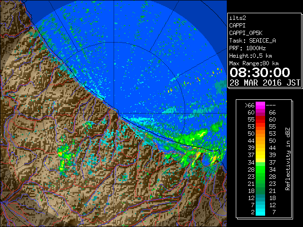303x227 pixels.
Task: Click the magenta >66 dBZ legend swatch
Action: pyautogui.click(x=260, y=105)
